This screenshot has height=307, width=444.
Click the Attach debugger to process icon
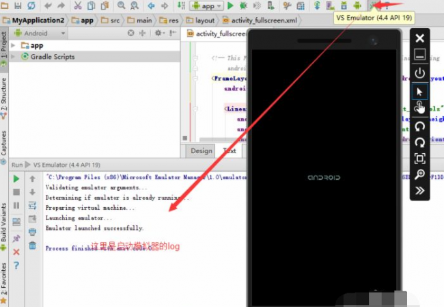(x=270, y=5)
